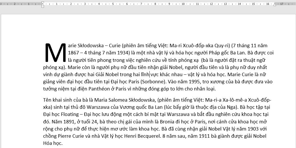This screenshot has height=148, width=296.
Task: Click ruler at the 12 mark
Action: (x=211, y=4)
